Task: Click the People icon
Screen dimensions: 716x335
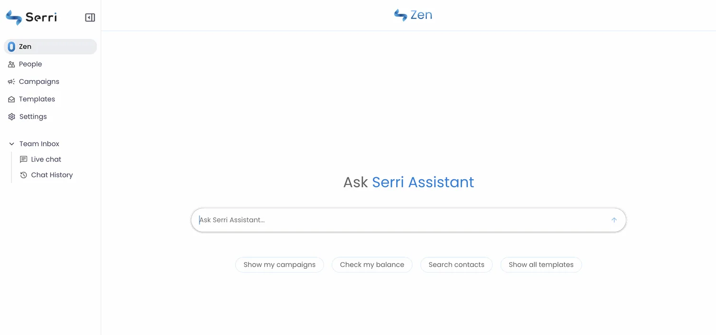Action: pyautogui.click(x=11, y=64)
